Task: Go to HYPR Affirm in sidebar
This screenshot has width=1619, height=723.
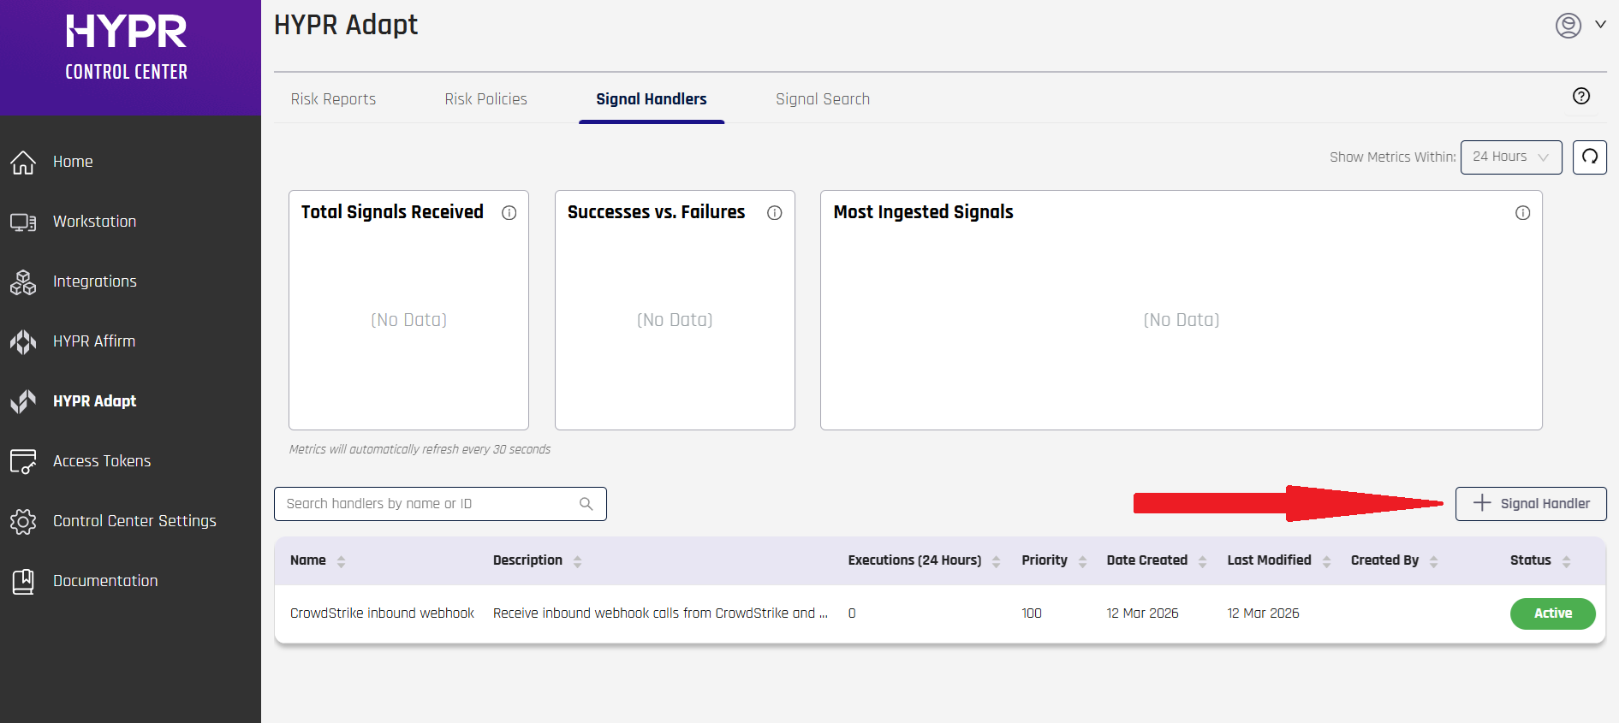Action: click(x=94, y=341)
